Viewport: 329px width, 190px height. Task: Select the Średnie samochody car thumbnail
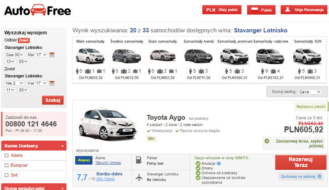[x=127, y=56]
